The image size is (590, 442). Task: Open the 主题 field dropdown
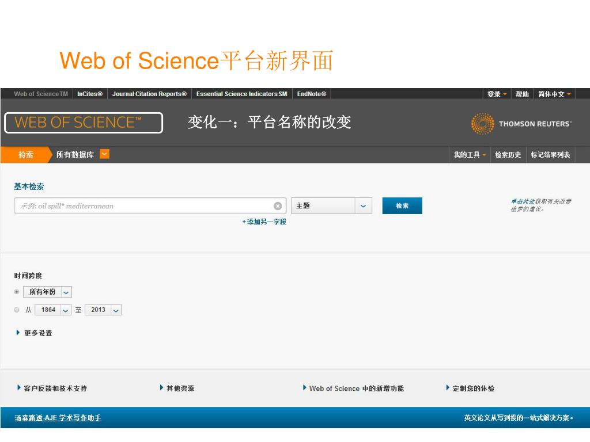[x=331, y=206]
